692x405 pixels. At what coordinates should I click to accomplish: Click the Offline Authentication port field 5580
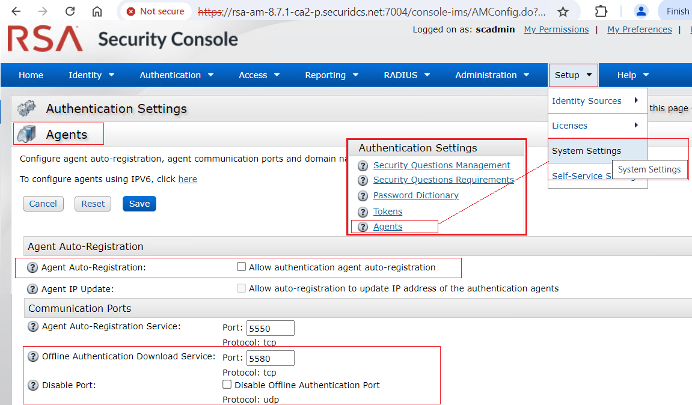(x=270, y=358)
